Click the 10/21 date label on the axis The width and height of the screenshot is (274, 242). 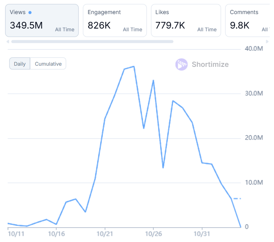click(x=105, y=233)
